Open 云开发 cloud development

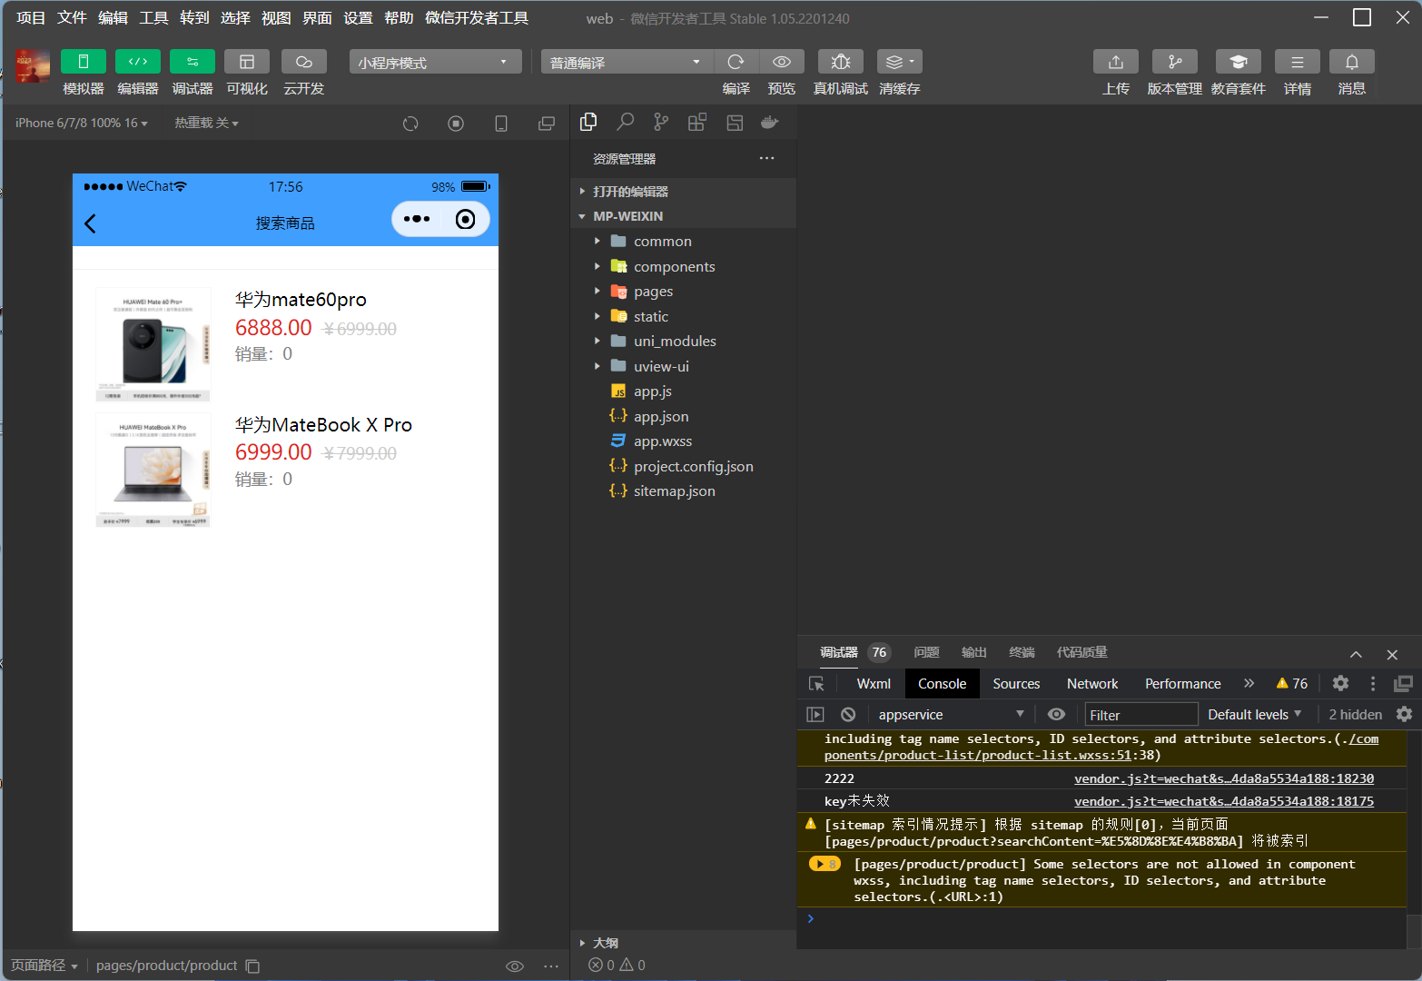point(304,62)
